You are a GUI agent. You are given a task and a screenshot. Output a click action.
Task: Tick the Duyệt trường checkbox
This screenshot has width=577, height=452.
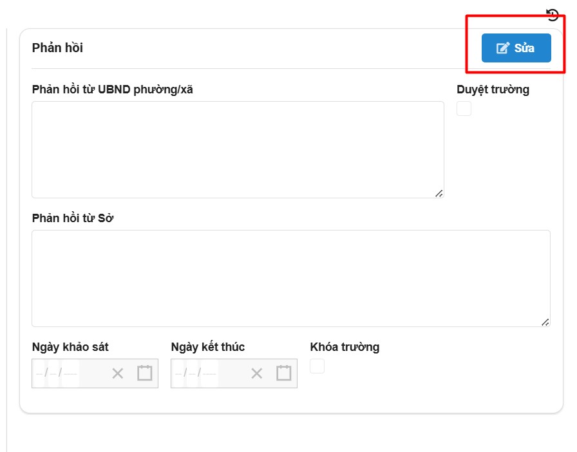pyautogui.click(x=464, y=109)
